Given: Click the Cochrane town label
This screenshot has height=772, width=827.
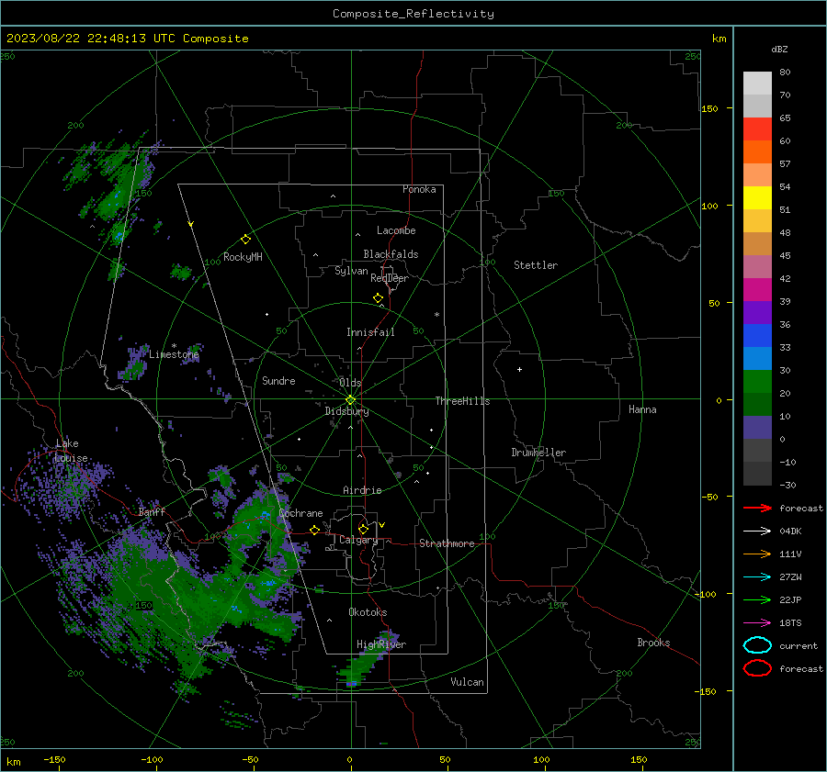Looking at the screenshot, I should [300, 513].
